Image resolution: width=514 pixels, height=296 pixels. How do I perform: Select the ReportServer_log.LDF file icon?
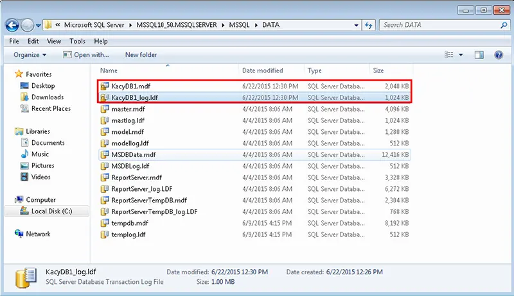click(105, 189)
